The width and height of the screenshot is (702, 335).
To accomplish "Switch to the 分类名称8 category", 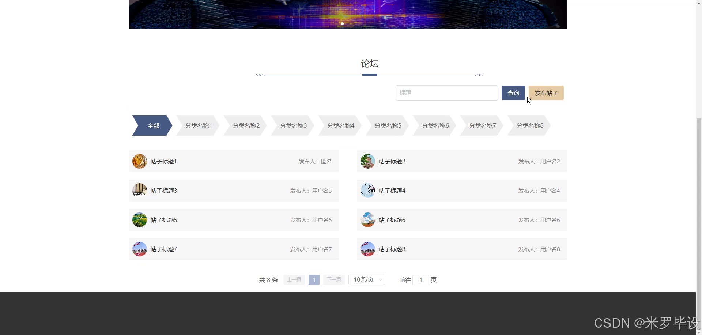I will [529, 125].
